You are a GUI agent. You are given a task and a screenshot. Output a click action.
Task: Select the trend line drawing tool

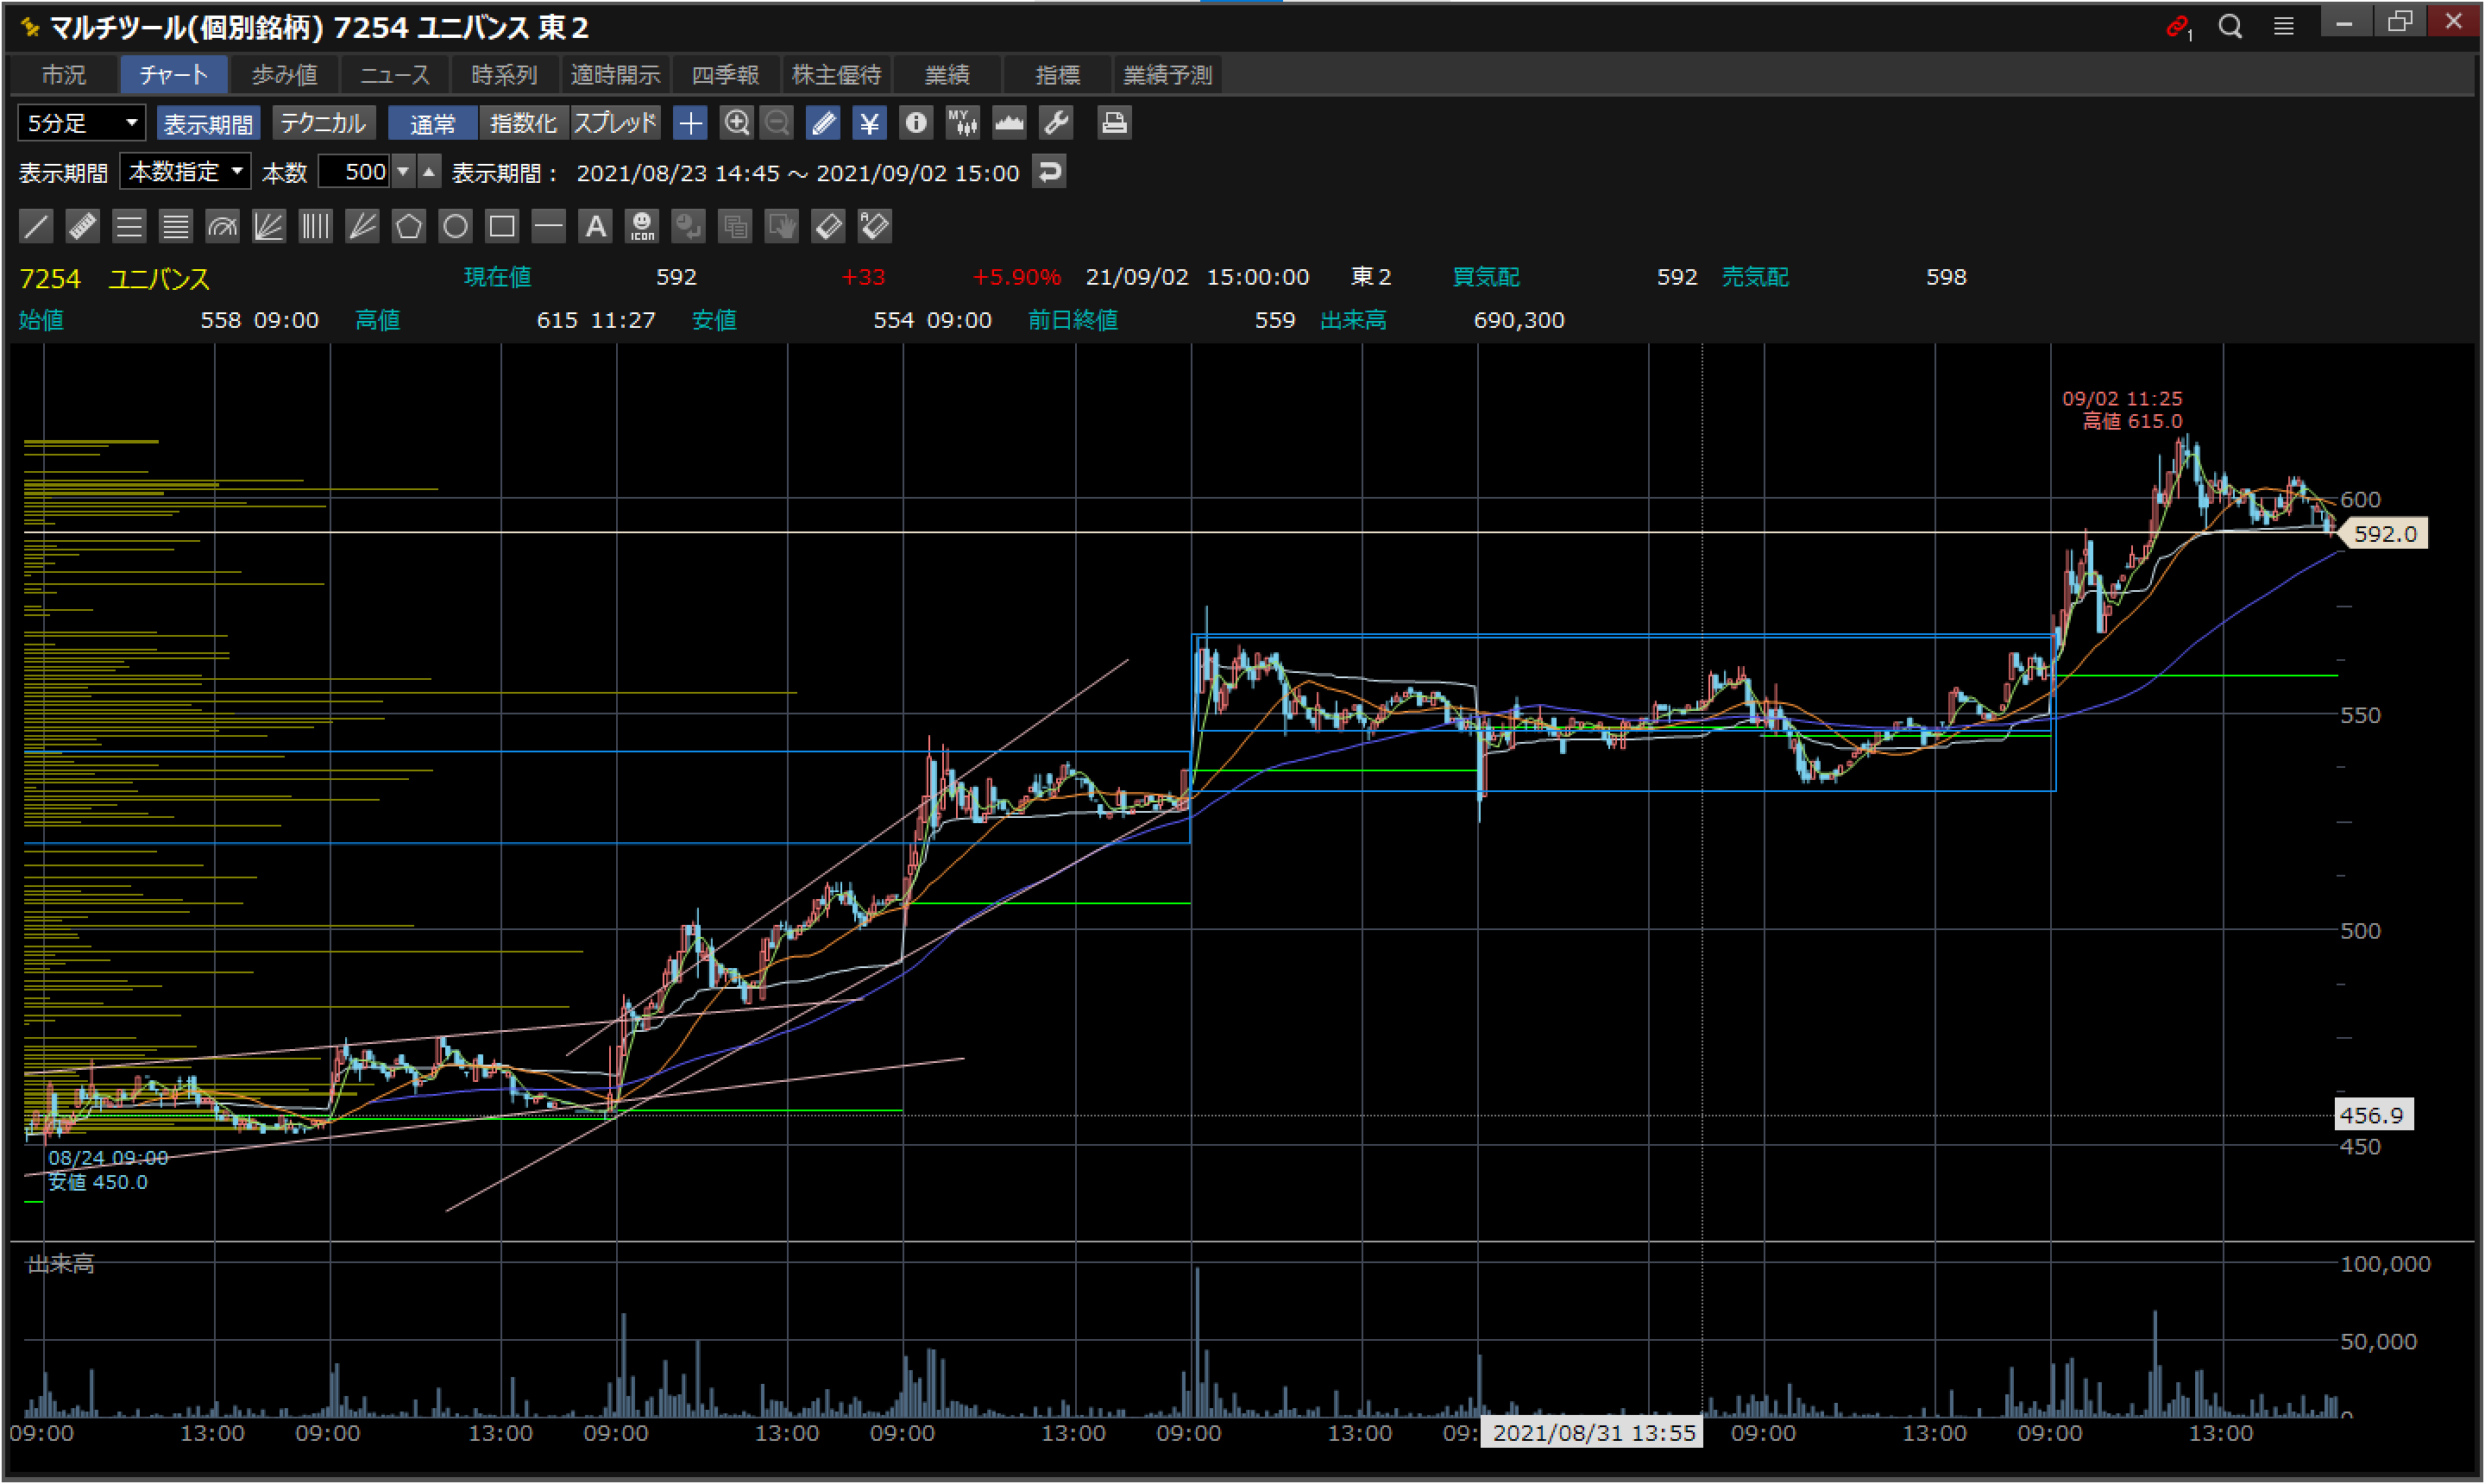click(36, 226)
